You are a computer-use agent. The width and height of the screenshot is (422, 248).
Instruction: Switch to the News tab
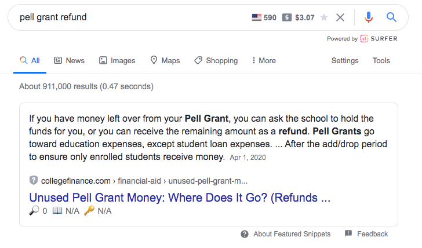(x=69, y=60)
